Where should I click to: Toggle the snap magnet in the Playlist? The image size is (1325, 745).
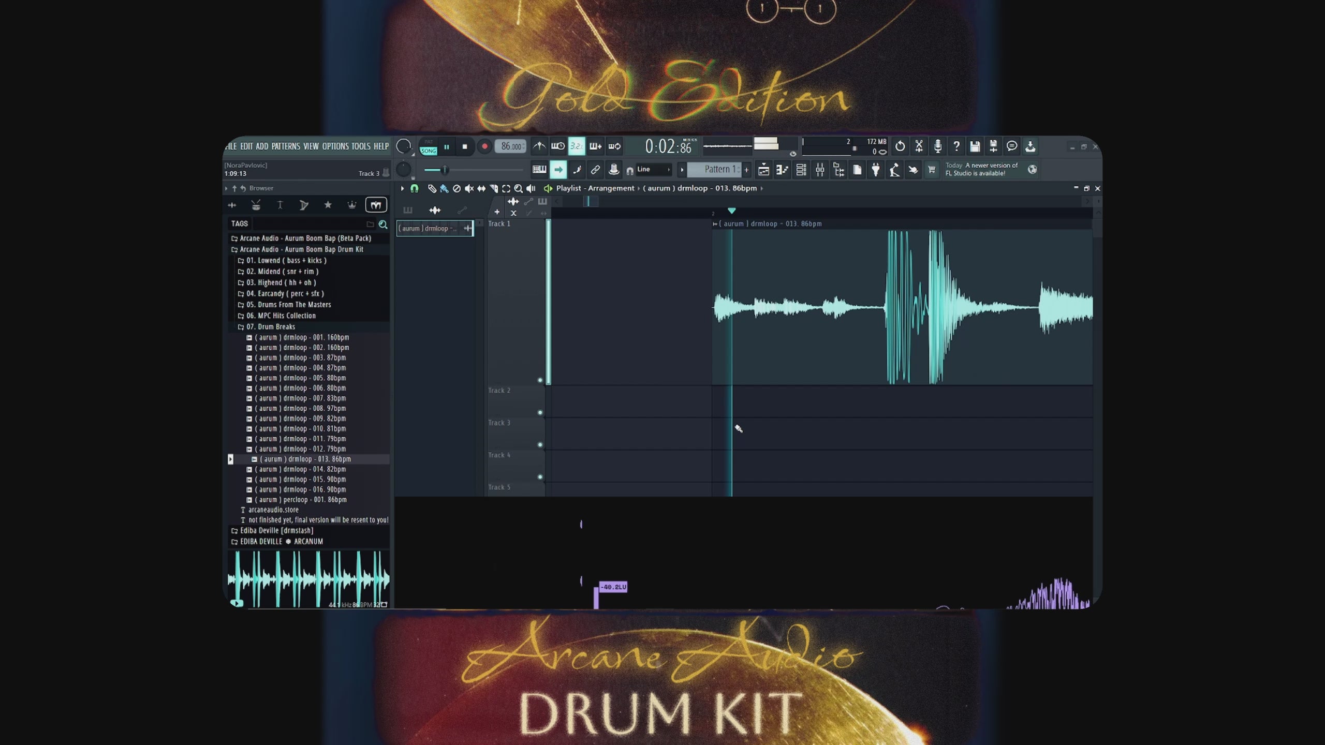click(x=414, y=188)
